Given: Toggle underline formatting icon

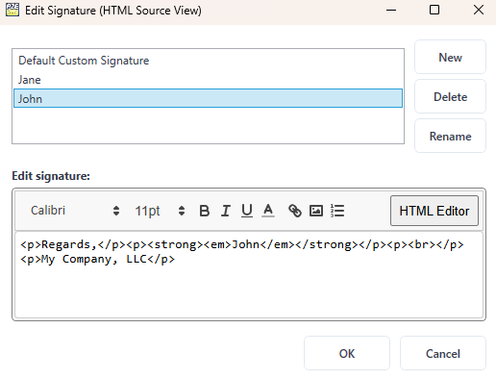Looking at the screenshot, I should pyautogui.click(x=247, y=211).
